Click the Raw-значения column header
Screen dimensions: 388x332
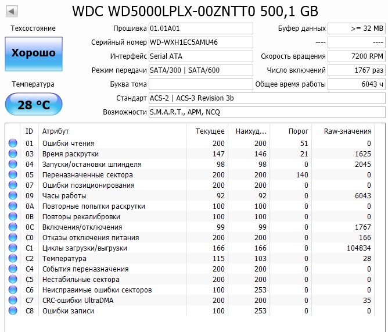click(343, 131)
